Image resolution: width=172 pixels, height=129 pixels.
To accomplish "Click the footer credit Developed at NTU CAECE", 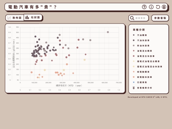I will pos(147,97).
